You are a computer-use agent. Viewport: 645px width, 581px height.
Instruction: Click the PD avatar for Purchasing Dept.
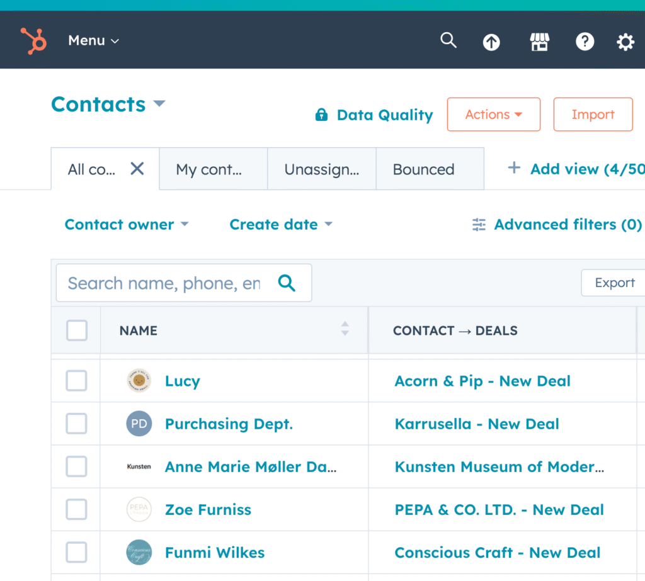[139, 424]
